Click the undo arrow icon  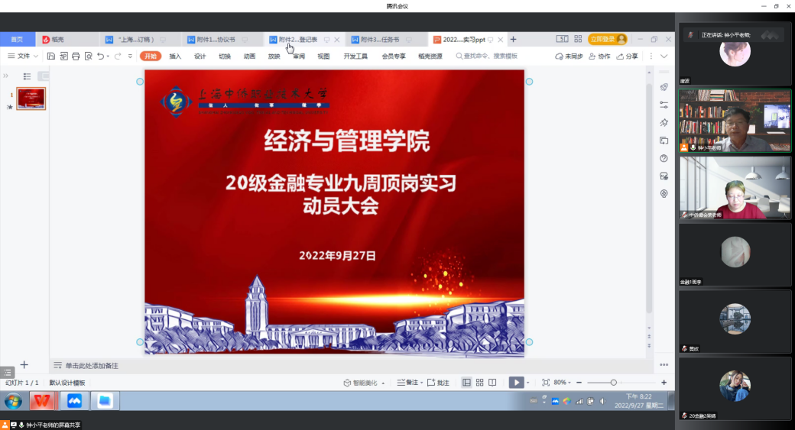101,56
